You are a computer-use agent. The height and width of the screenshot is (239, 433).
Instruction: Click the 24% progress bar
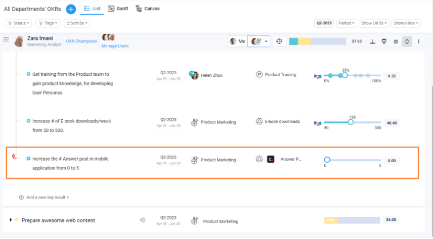tap(352, 220)
